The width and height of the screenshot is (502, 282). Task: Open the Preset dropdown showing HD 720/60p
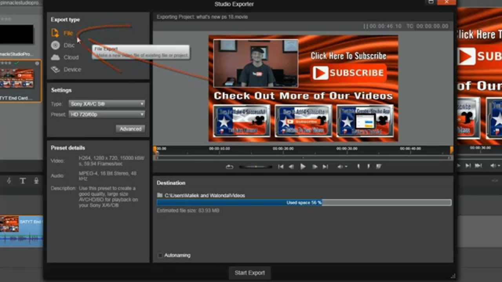point(107,114)
